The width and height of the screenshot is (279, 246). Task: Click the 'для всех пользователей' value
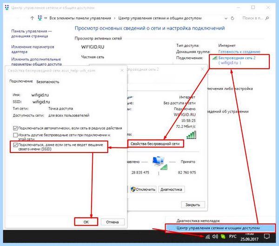[x=69, y=115]
